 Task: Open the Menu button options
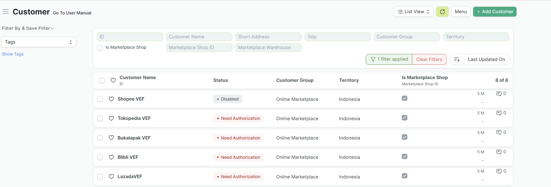coord(461,12)
